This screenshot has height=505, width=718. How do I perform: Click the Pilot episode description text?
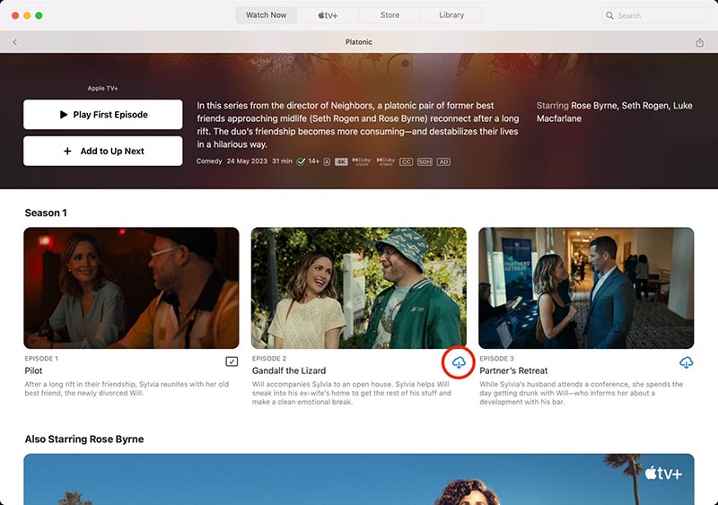pos(127,388)
